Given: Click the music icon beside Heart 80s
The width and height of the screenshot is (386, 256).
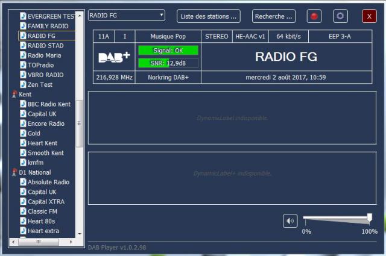Looking at the screenshot, I should coord(23,221).
